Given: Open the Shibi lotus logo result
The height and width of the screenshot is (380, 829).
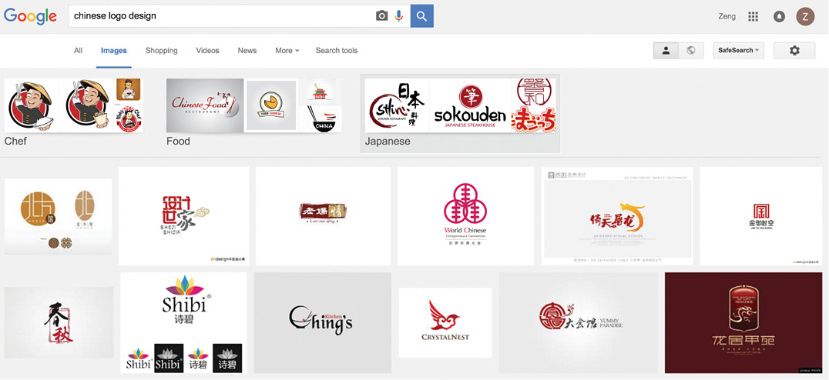Looking at the screenshot, I should [183, 322].
